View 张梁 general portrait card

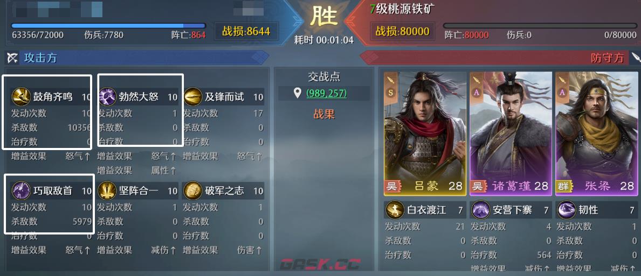point(596,133)
